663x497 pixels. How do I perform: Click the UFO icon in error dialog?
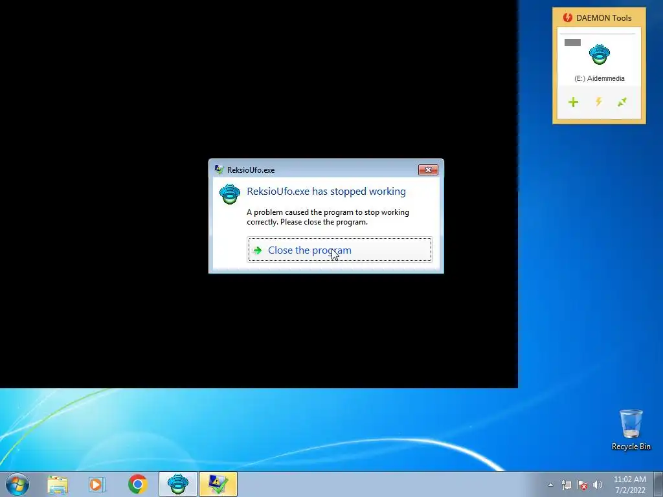click(230, 194)
